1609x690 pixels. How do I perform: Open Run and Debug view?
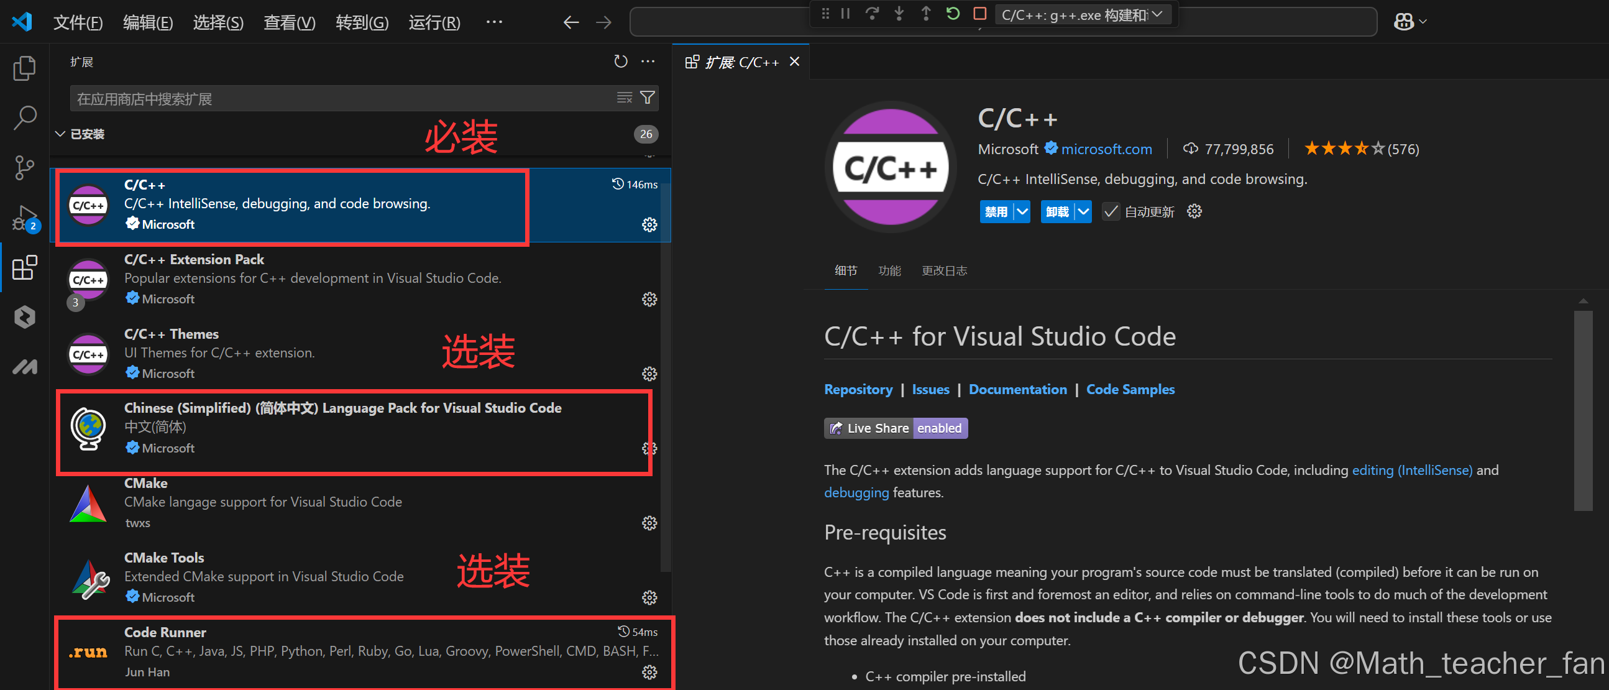coord(25,219)
